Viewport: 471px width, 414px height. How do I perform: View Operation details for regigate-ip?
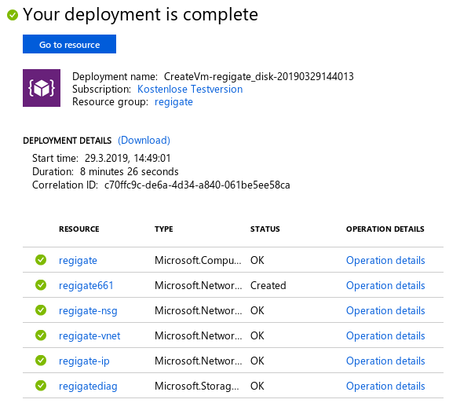[x=385, y=361]
